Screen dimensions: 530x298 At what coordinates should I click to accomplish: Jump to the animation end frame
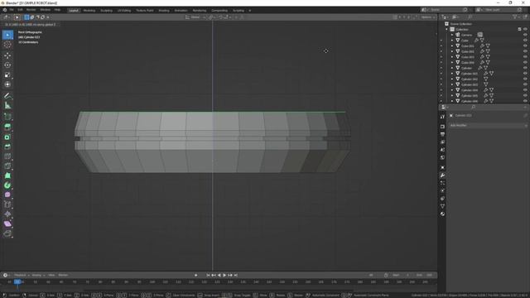pos(236,276)
